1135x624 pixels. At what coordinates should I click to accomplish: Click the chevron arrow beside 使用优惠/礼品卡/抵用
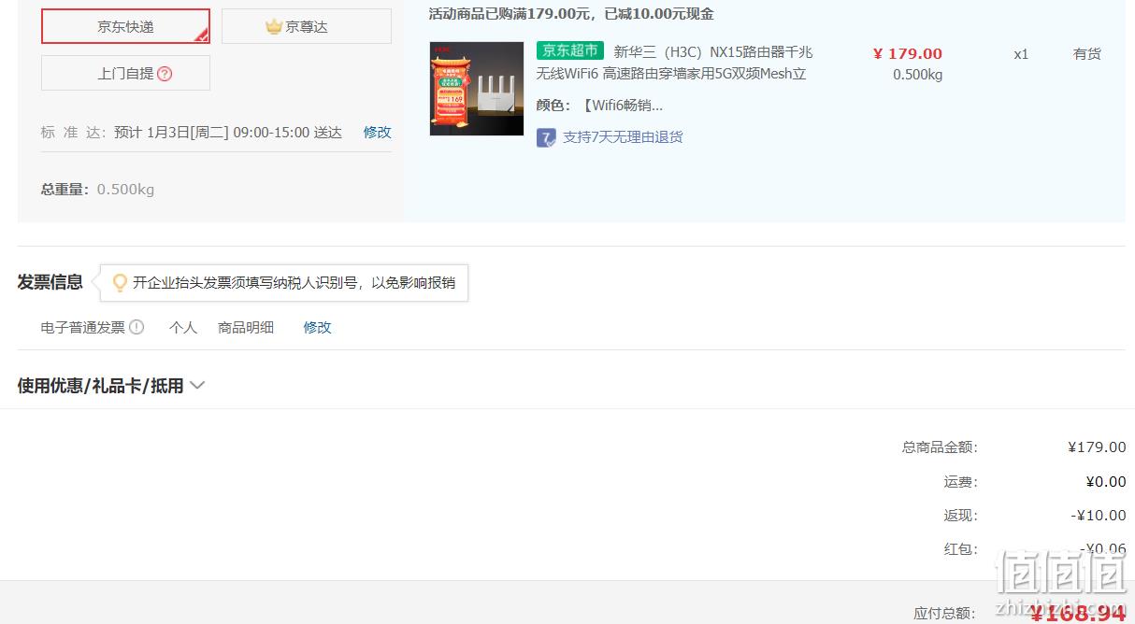(197, 386)
